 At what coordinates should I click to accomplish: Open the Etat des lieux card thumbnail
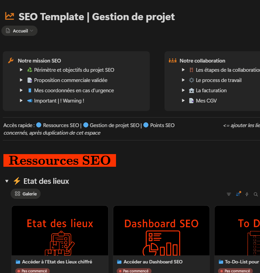(60, 231)
